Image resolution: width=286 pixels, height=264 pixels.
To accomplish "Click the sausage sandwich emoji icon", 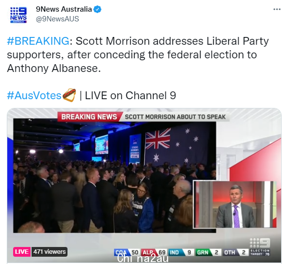I will point(69,95).
